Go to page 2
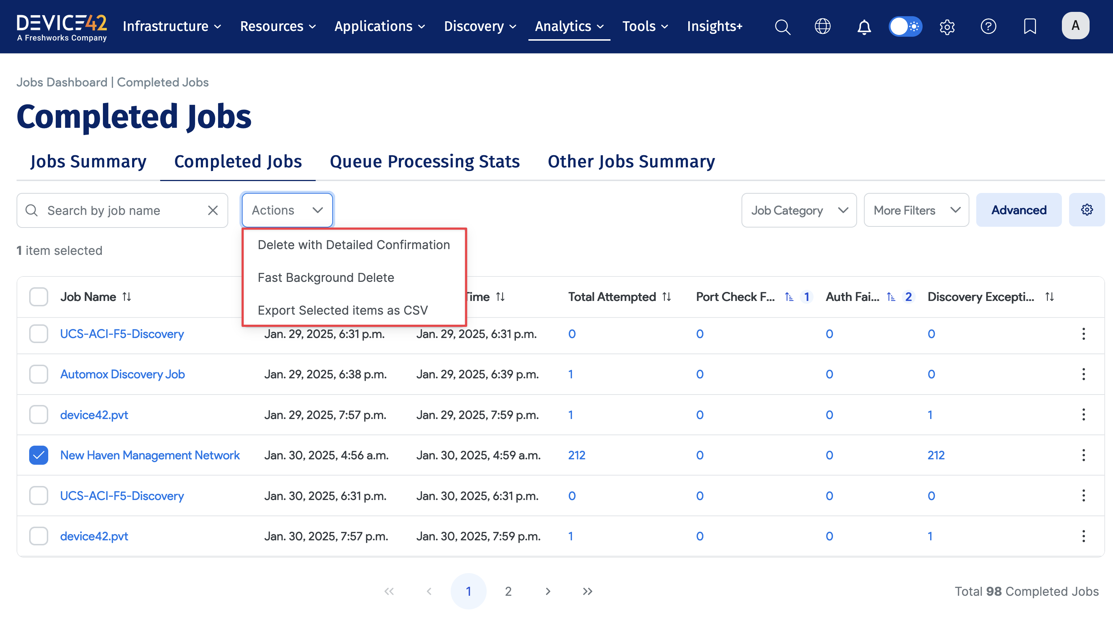 [508, 591]
